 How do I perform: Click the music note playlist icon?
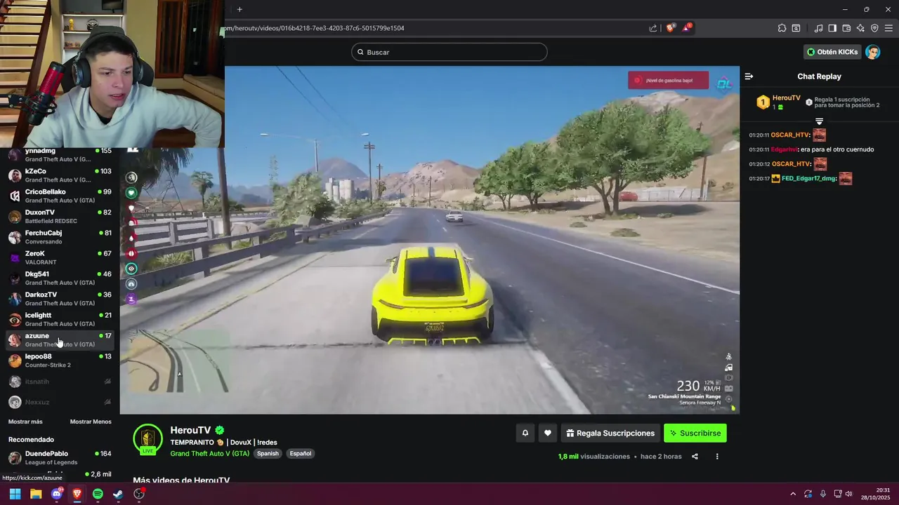coord(818,28)
